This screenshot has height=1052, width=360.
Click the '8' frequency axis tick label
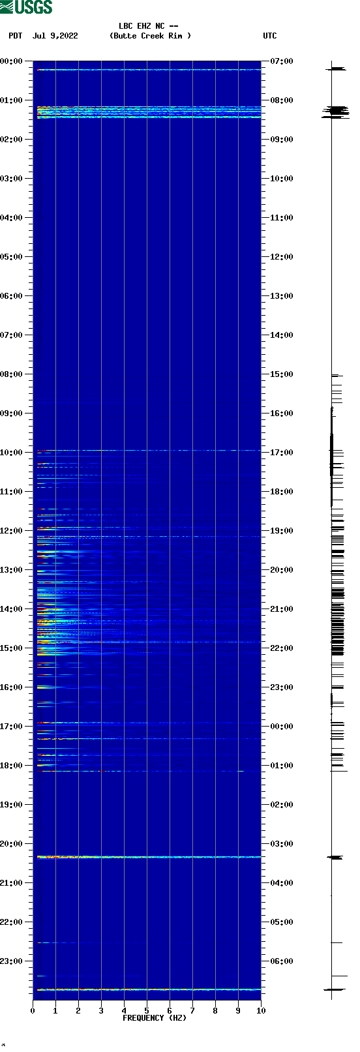(x=215, y=1011)
